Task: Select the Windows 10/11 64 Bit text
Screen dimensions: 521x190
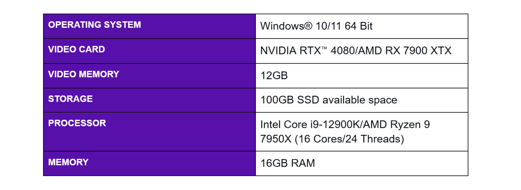Action: click(x=316, y=26)
